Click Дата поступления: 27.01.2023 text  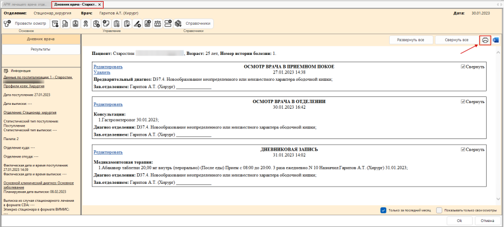tap(27, 95)
